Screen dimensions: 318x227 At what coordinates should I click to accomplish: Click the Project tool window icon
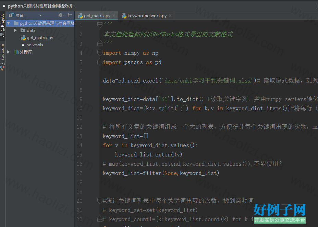click(x=2, y=35)
